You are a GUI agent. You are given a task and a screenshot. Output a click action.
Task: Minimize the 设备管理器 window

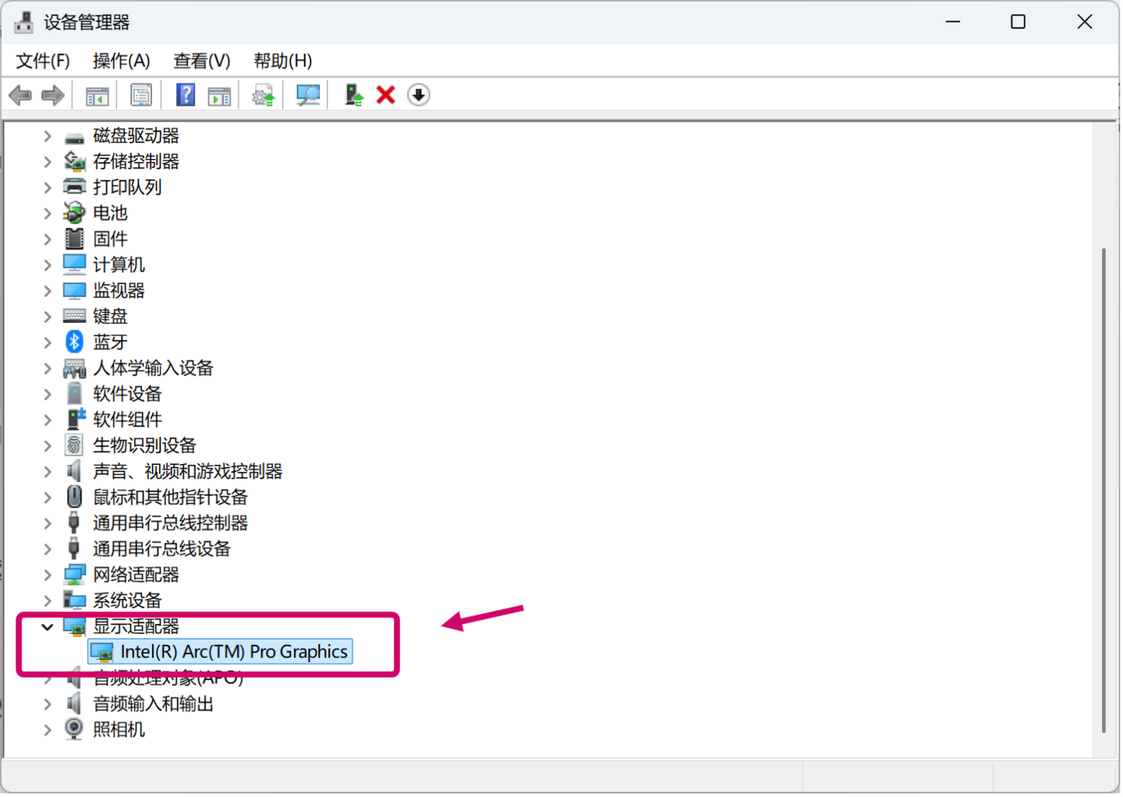(x=955, y=22)
